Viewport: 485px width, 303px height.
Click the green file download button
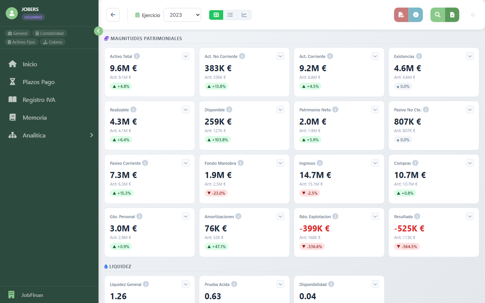pyautogui.click(x=452, y=15)
